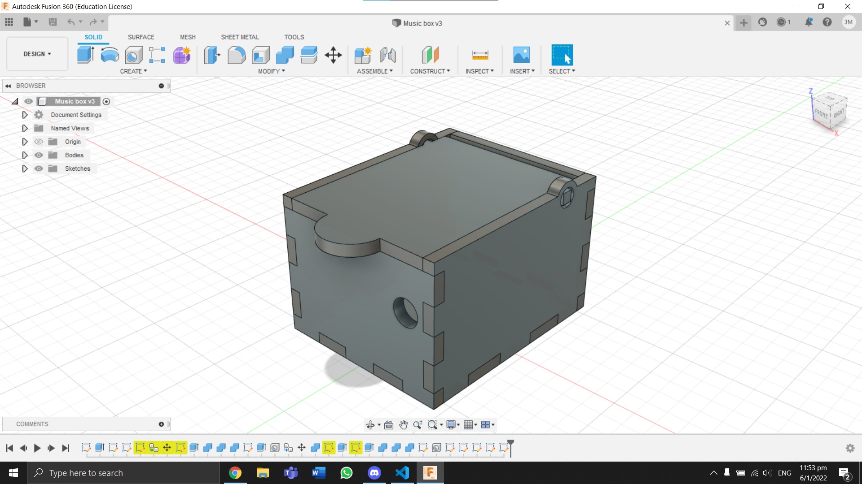Click the Music box v3 document tab
862x484 pixels.
417,23
